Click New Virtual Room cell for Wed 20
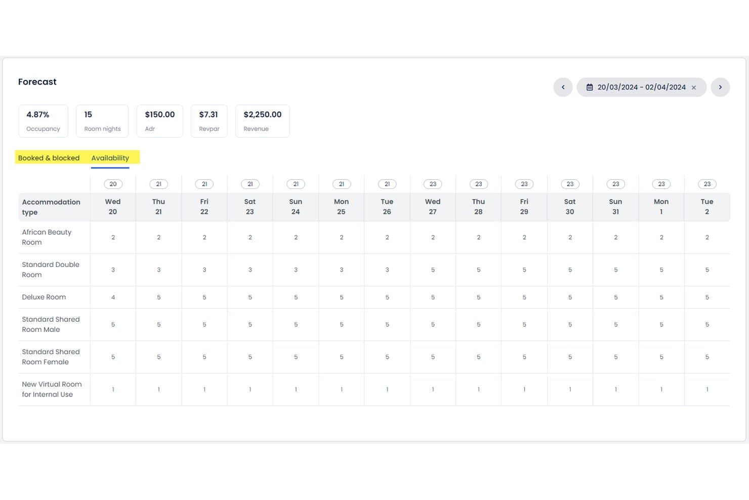The image size is (749, 500). (113, 390)
